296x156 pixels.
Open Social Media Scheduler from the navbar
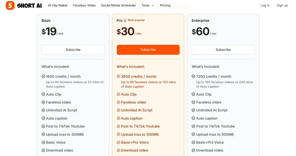[119, 5]
